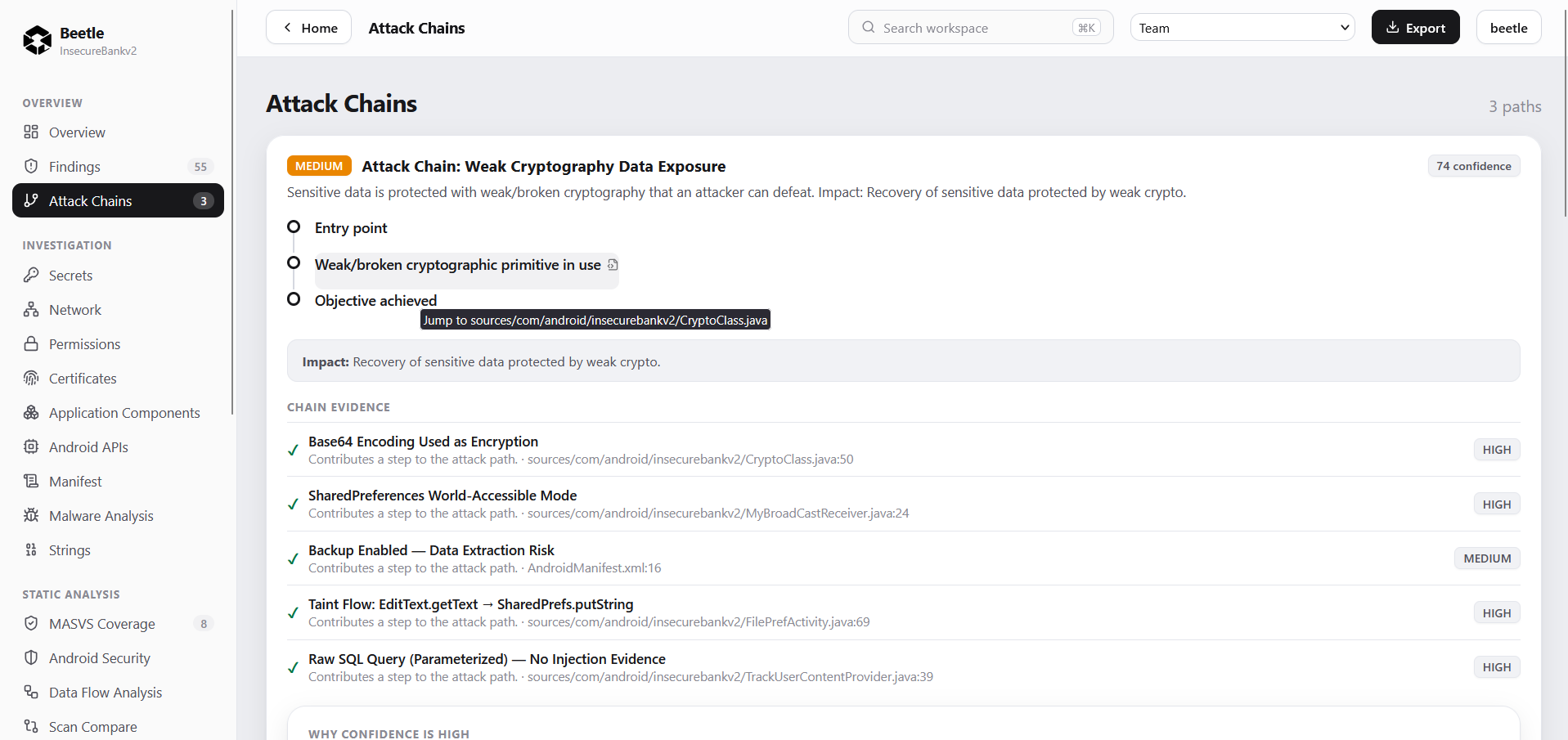Image resolution: width=1568 pixels, height=740 pixels.
Task: Click the Secrets key icon
Action: (31, 275)
